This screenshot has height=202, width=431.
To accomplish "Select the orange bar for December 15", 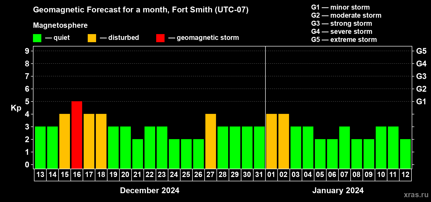I will [65, 141].
